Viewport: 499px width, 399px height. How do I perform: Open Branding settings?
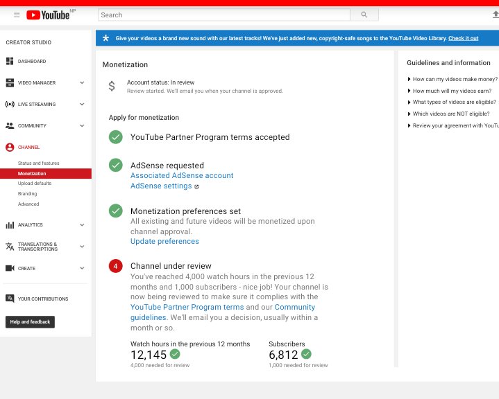pos(27,193)
